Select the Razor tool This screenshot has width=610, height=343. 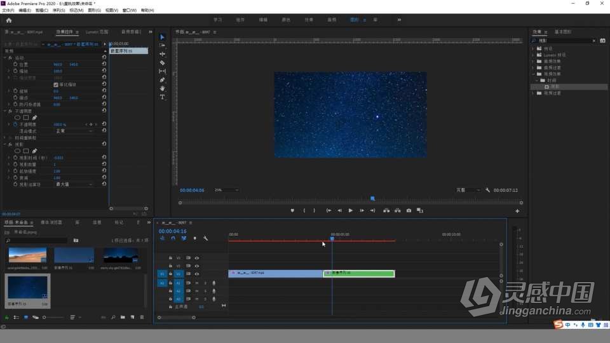click(x=162, y=63)
